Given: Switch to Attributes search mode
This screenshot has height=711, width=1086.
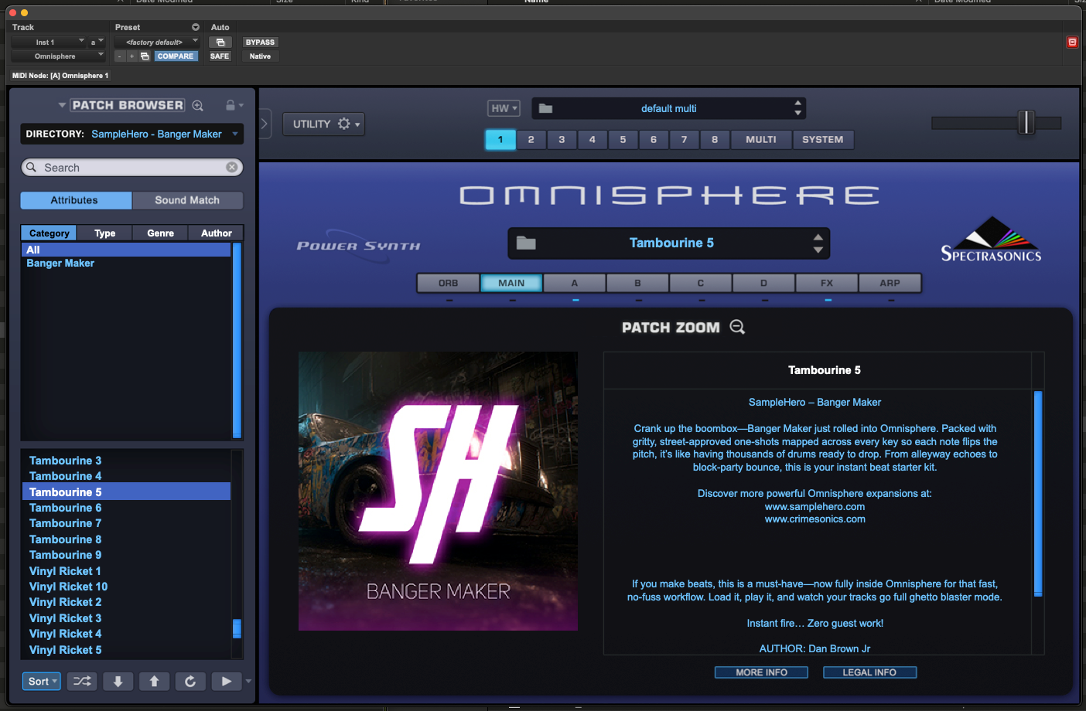Looking at the screenshot, I should click(75, 200).
